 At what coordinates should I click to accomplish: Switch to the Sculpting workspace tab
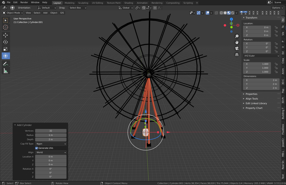(83, 3)
